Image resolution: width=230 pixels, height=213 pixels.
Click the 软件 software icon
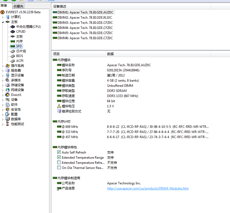8,105
